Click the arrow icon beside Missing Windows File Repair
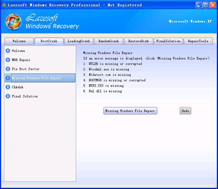 coord(8,78)
